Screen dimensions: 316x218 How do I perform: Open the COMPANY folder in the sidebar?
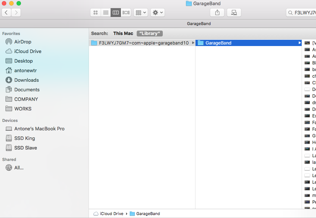(x=22, y=99)
